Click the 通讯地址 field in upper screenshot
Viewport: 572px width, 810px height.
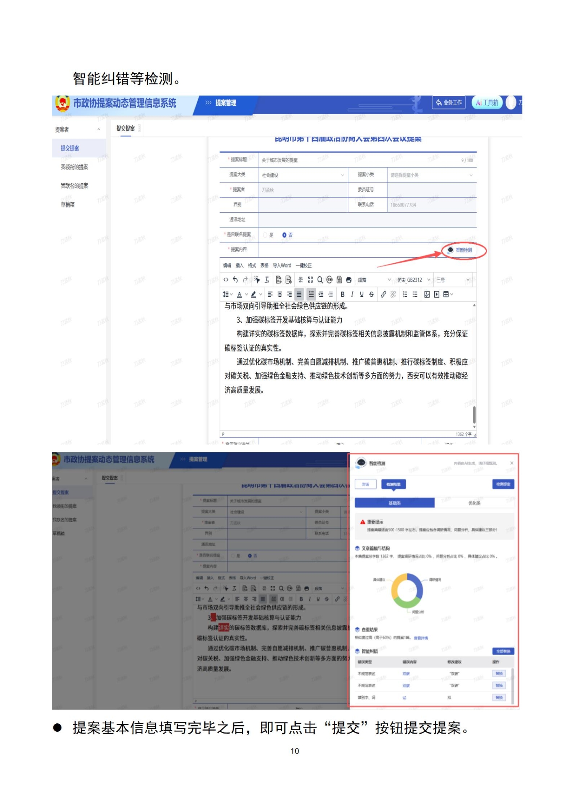368,219
